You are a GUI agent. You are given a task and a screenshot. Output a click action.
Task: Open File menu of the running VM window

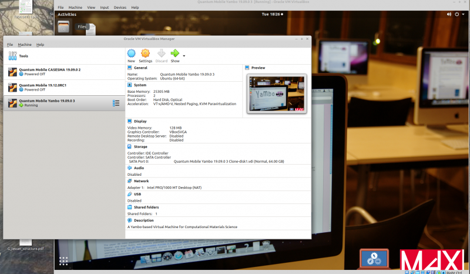click(x=61, y=7)
